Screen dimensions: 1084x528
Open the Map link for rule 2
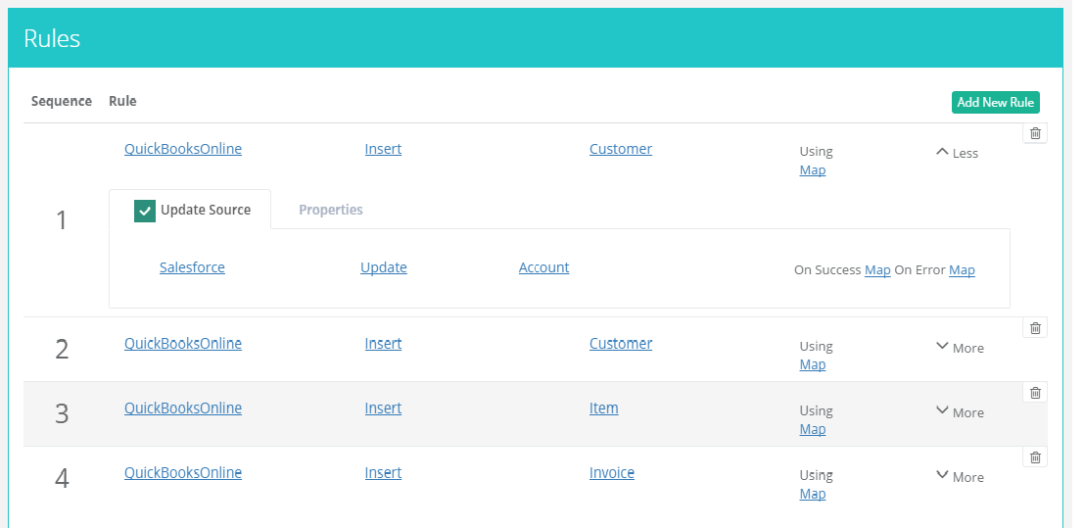coord(813,364)
